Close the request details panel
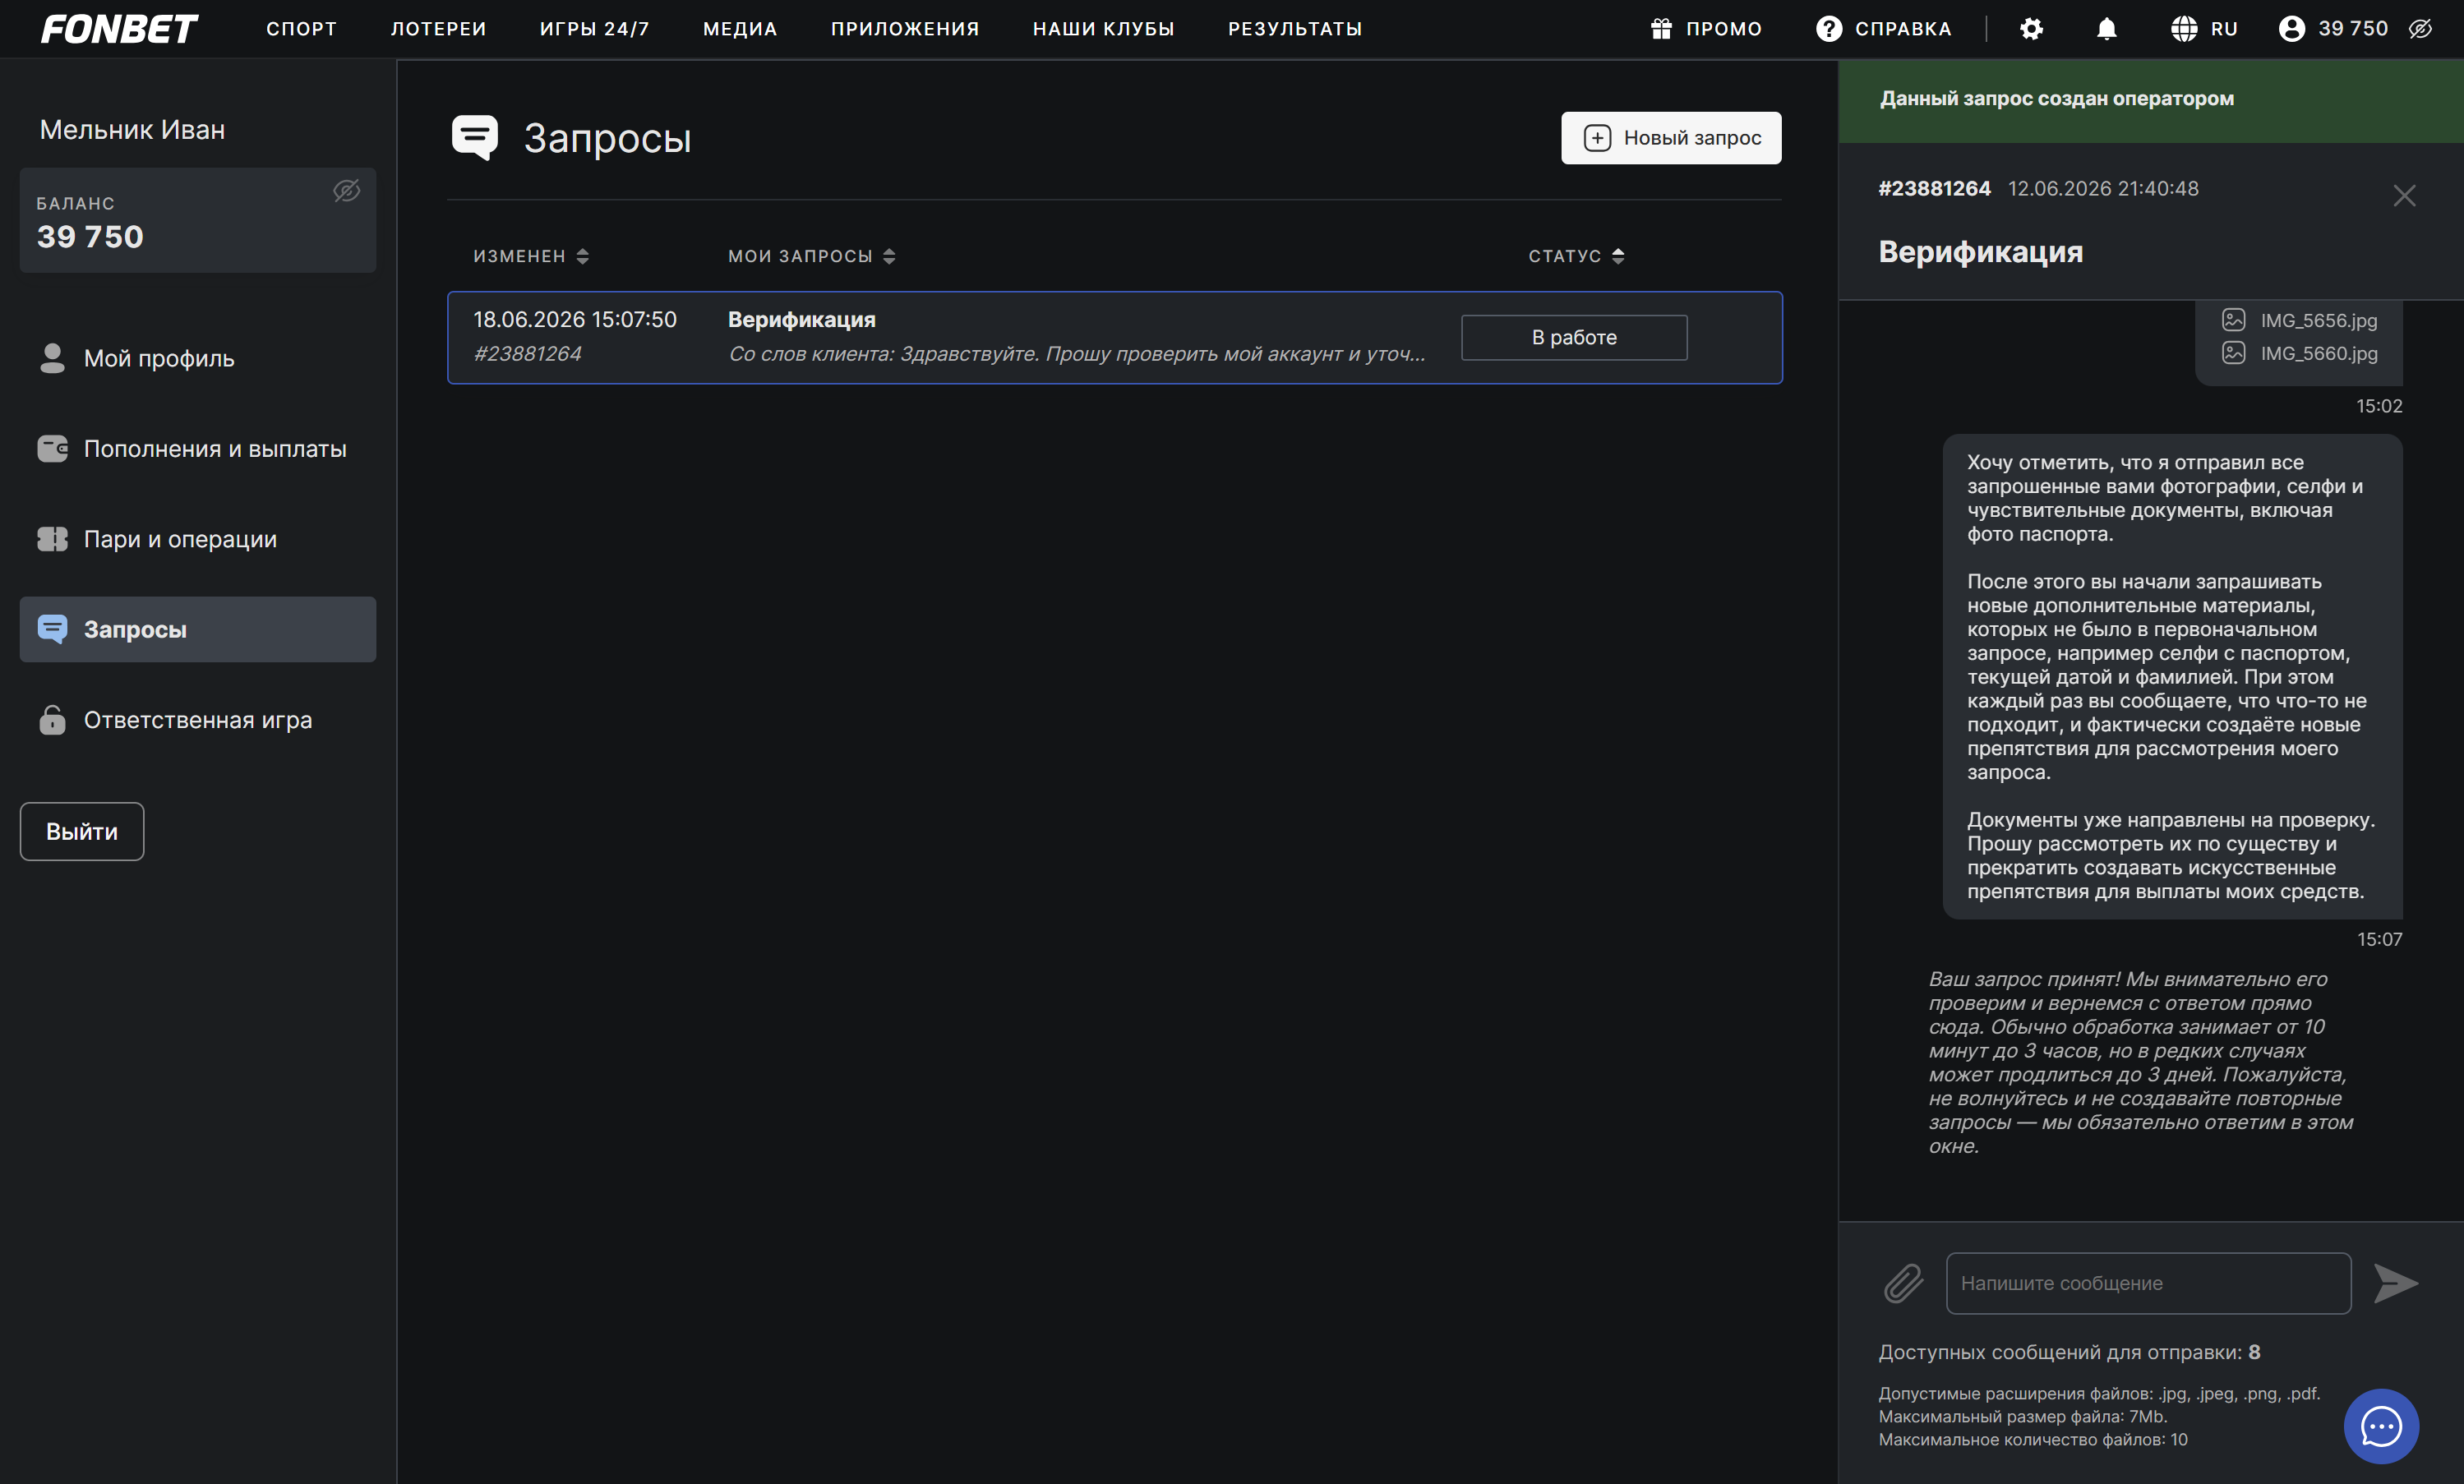Screen dimensions: 2464x1484 2404,196
